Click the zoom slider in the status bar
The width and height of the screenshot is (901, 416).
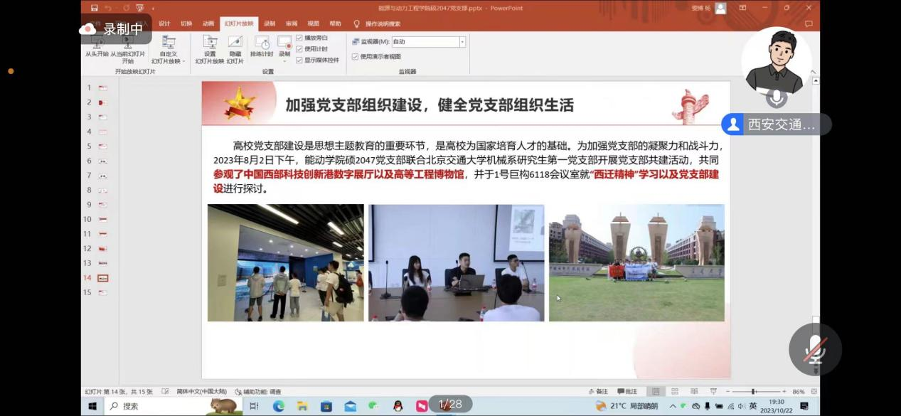coord(754,392)
